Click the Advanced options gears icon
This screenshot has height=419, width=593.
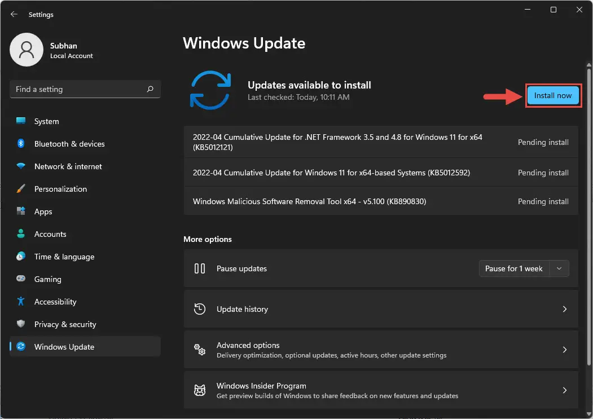[200, 350]
